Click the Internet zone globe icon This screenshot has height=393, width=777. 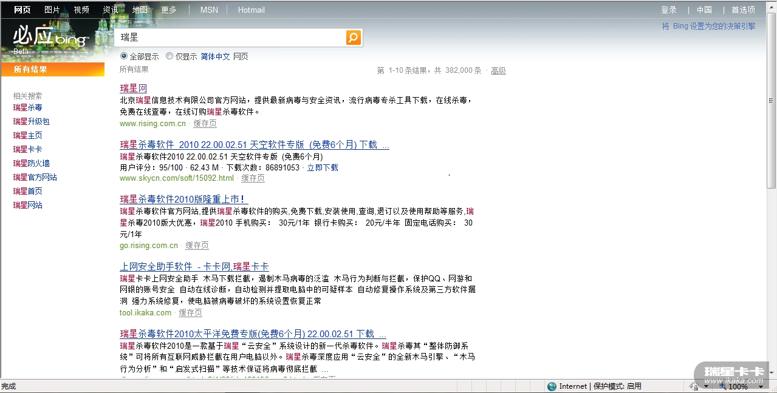[552, 386]
